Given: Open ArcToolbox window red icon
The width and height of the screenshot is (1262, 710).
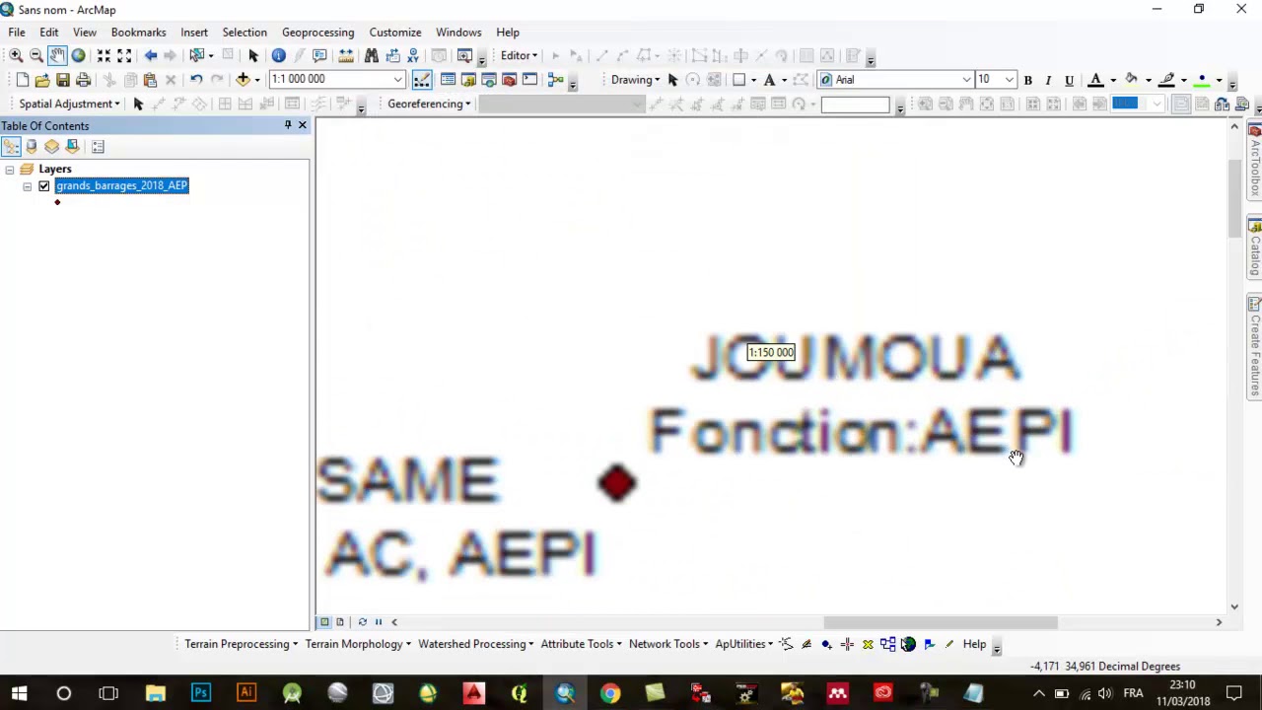Looking at the screenshot, I should click(510, 80).
